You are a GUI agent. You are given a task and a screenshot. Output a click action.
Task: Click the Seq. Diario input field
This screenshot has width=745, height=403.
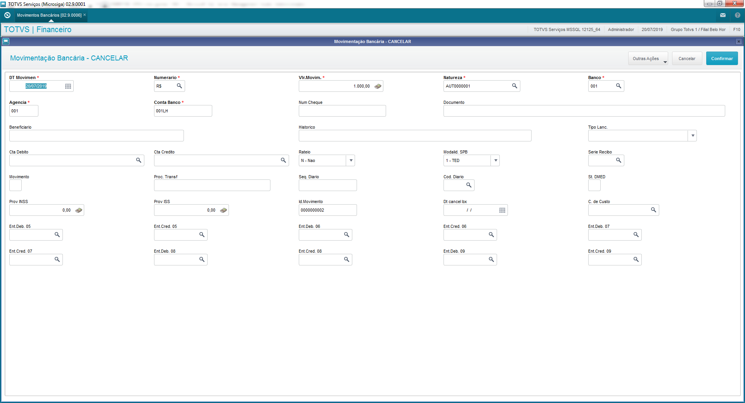(x=327, y=185)
